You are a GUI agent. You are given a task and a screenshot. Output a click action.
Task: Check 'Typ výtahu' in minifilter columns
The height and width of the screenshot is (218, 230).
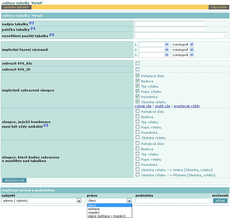137,154
